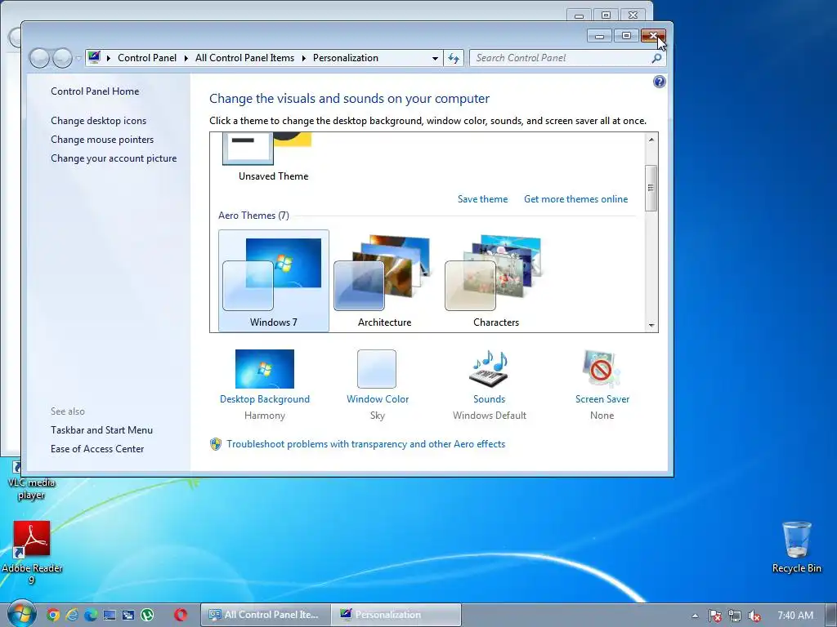Viewport: 837px width, 627px height.
Task: Click the Sounds text link
Action: pos(489,398)
